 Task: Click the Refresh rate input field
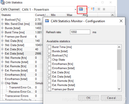coord(80,32)
